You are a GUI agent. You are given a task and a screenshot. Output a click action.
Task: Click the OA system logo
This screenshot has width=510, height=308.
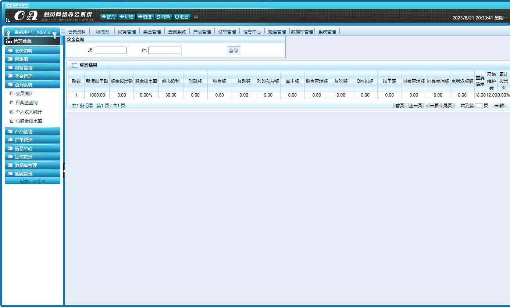(x=26, y=15)
